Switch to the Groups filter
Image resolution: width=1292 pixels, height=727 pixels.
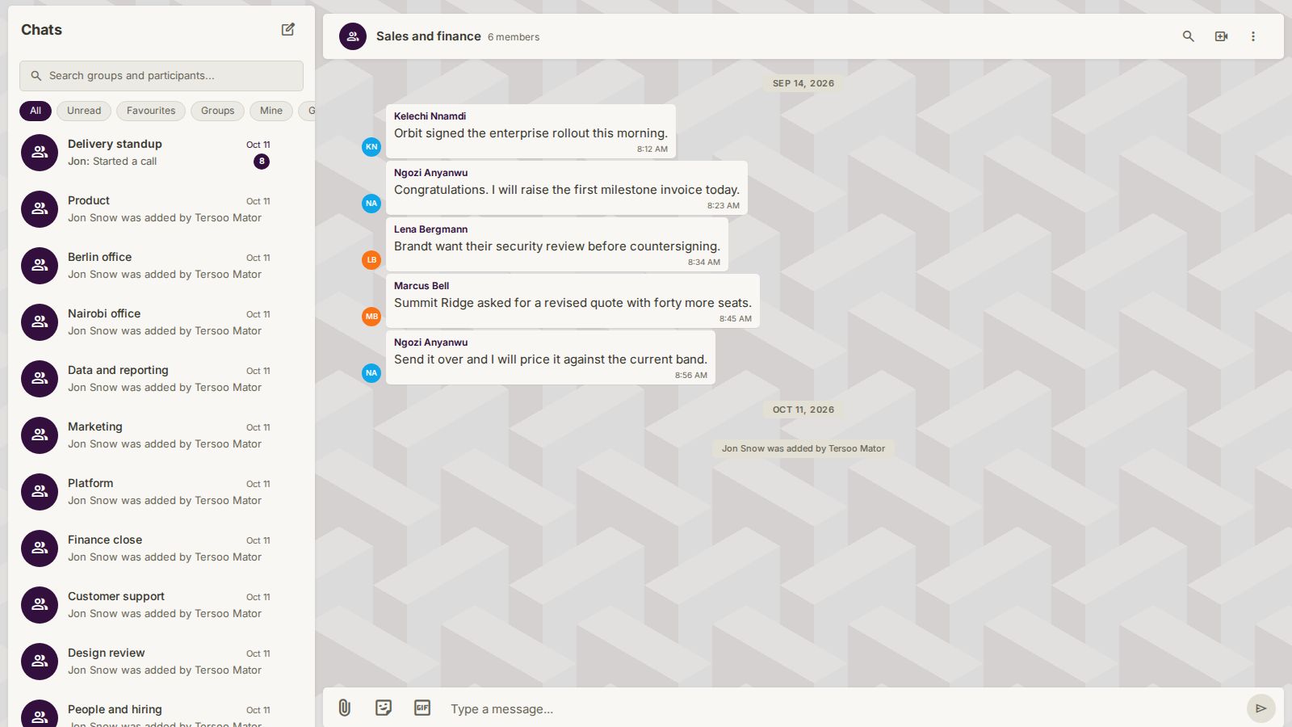point(217,111)
